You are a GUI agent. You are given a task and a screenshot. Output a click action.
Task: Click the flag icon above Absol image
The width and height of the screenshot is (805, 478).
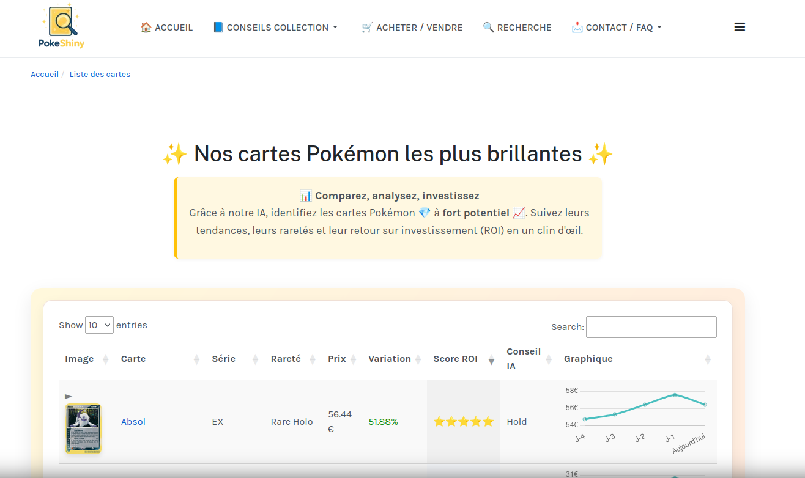coord(69,397)
